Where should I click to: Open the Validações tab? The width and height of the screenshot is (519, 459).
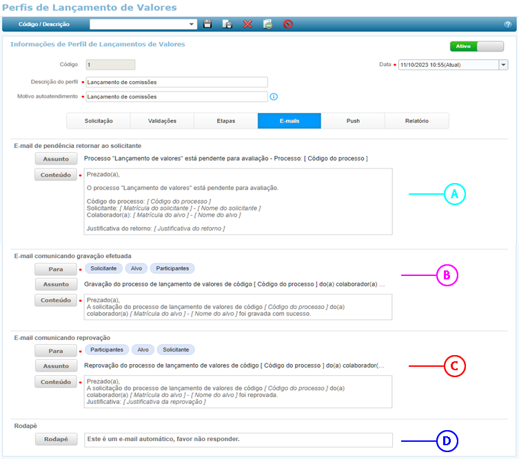coord(162,120)
